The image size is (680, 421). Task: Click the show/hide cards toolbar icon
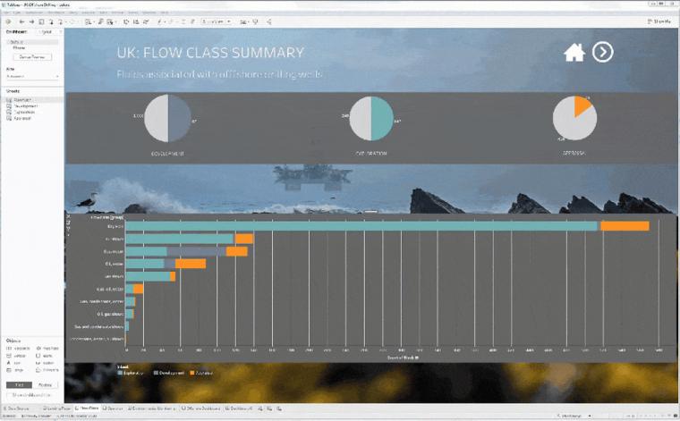243,21
